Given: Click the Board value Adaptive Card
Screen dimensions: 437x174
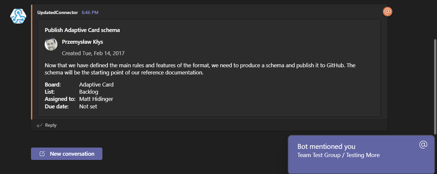Looking at the screenshot, I should (x=96, y=85).
